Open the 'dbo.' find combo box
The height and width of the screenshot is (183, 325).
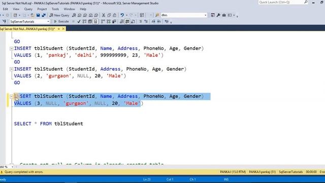205,15
